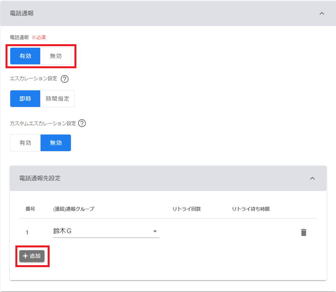
Task: Set 電話通報 to 有効
Action: tap(25, 56)
